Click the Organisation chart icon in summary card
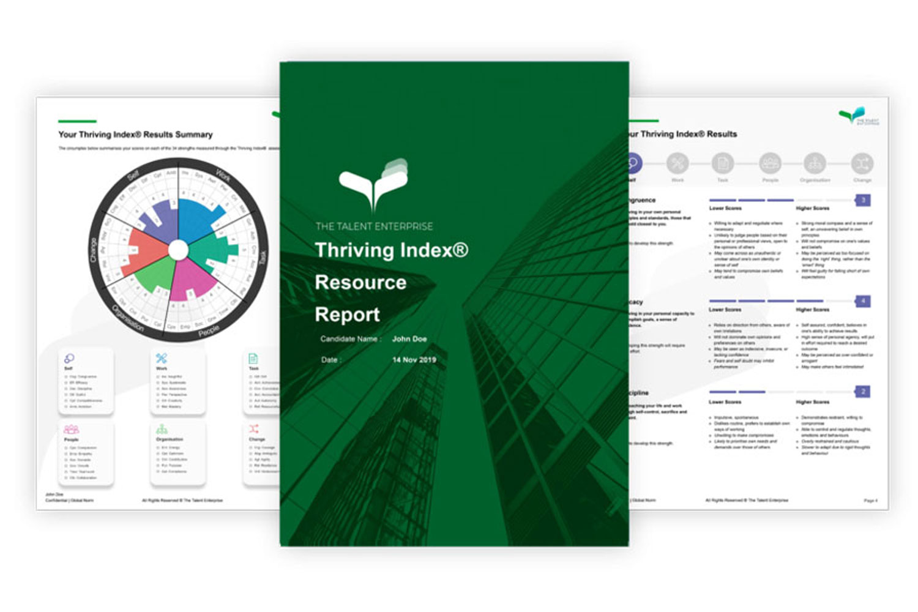Viewport: 918px width, 612px height. (x=162, y=429)
